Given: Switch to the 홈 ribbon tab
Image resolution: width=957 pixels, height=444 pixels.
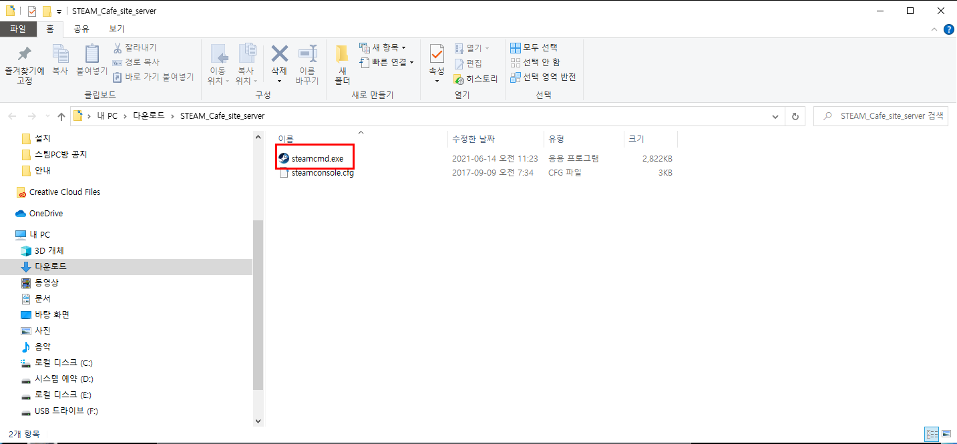Looking at the screenshot, I should tap(50, 29).
